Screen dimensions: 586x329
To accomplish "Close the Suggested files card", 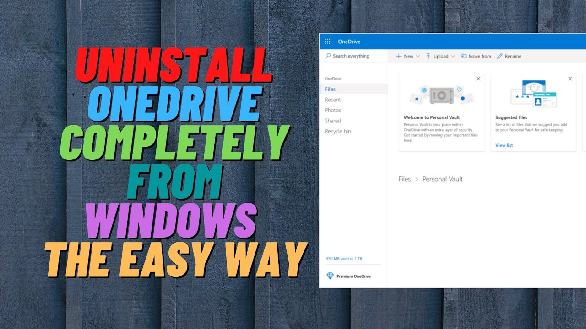I will pyautogui.click(x=570, y=79).
